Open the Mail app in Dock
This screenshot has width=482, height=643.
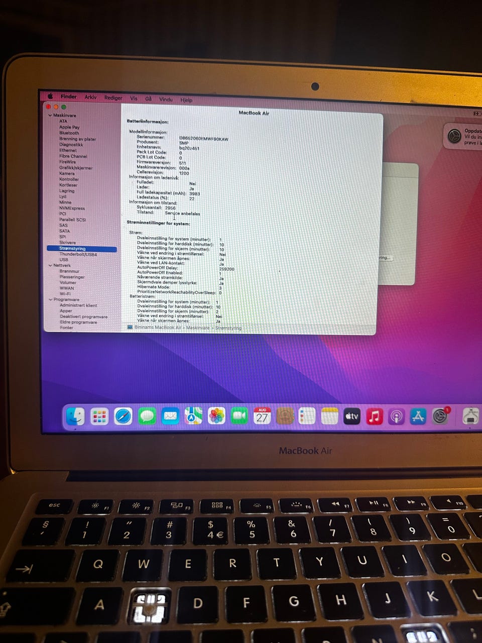point(171,416)
